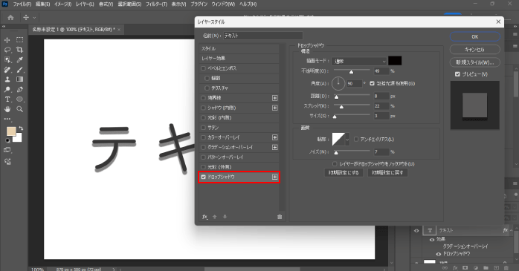519x271 pixels.
Task: Select the Object Selection tool
Action: [7, 60]
